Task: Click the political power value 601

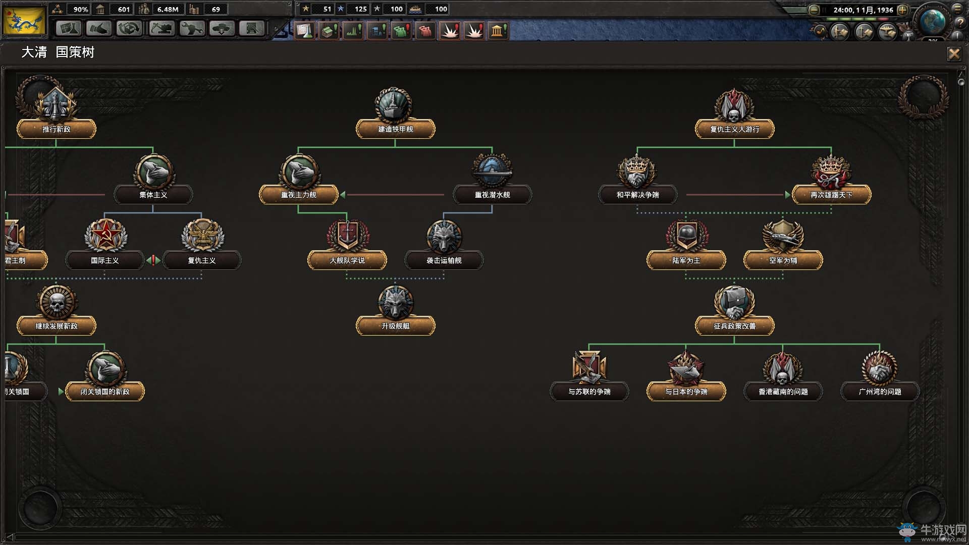Action: click(x=124, y=9)
